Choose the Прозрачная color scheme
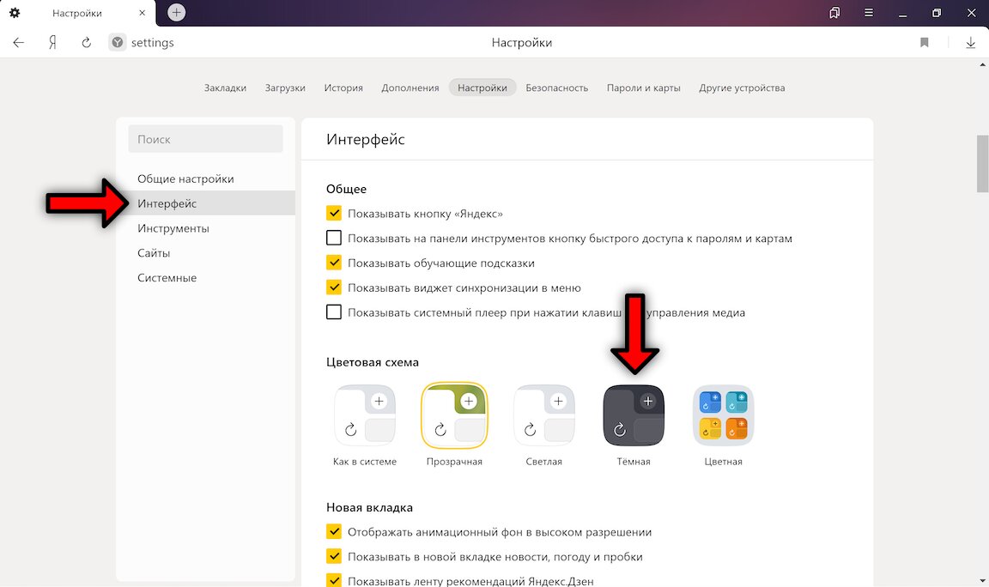 coord(454,415)
